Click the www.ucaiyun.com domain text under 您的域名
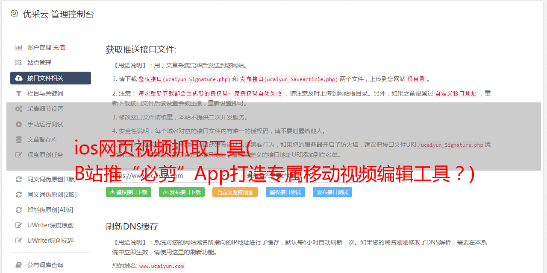Screen dimensions: 547x273 [x=162, y=266]
